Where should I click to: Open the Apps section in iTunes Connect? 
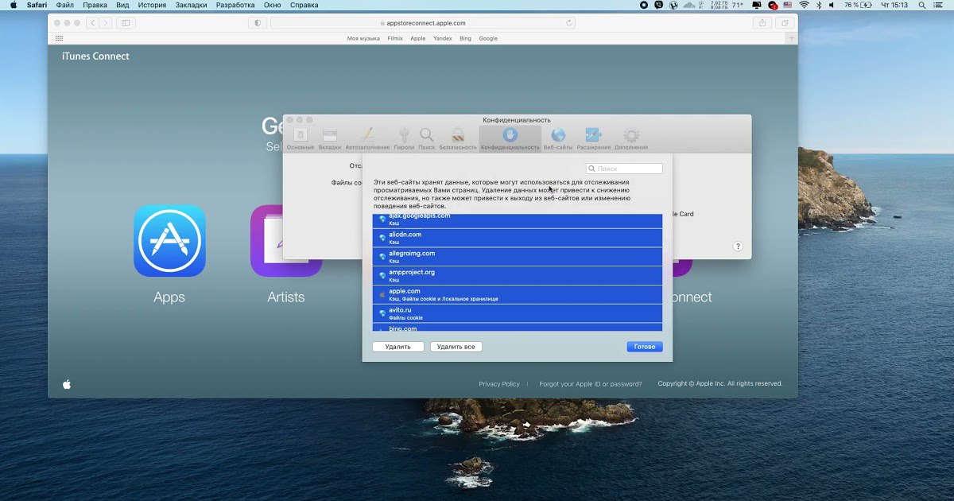coord(169,254)
